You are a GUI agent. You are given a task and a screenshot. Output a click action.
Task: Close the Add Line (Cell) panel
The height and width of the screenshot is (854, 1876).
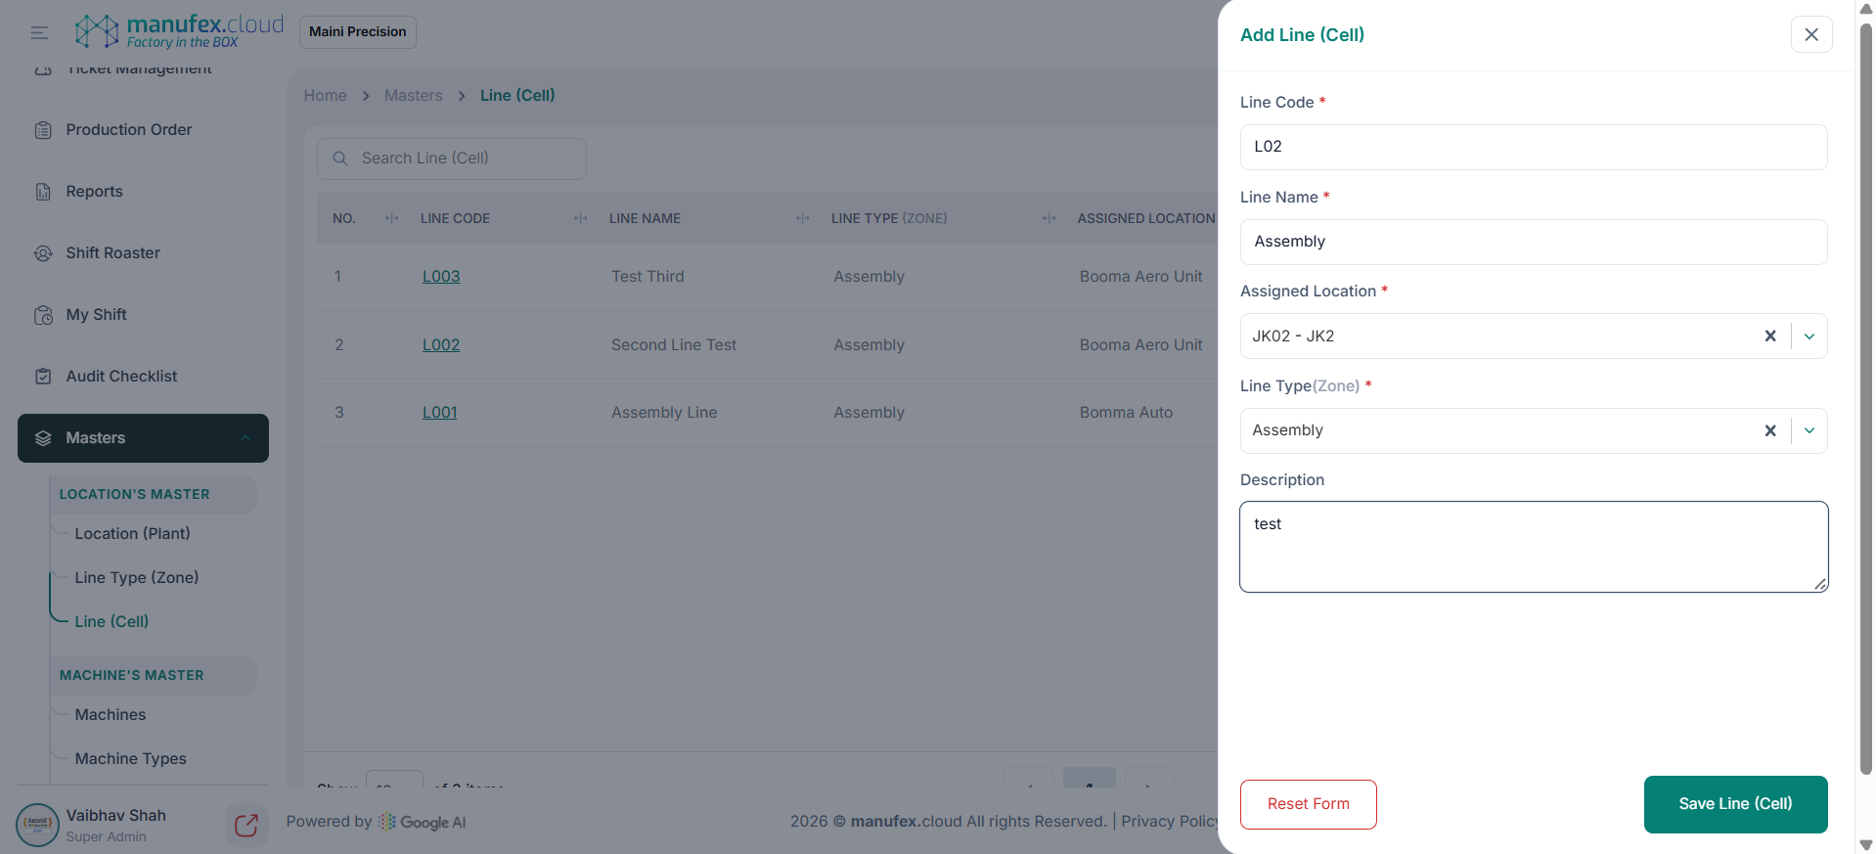(x=1810, y=35)
